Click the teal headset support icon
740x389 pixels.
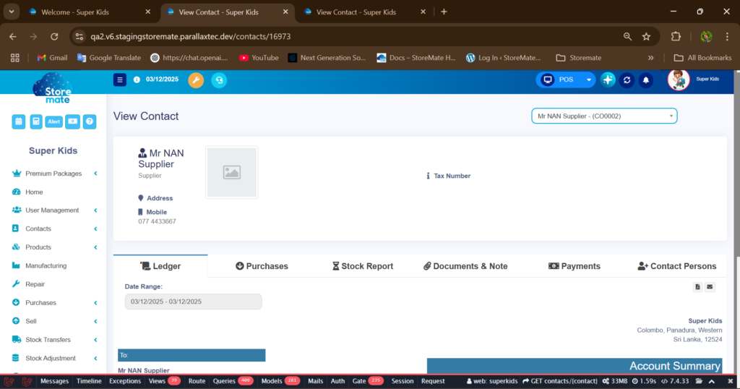219,80
